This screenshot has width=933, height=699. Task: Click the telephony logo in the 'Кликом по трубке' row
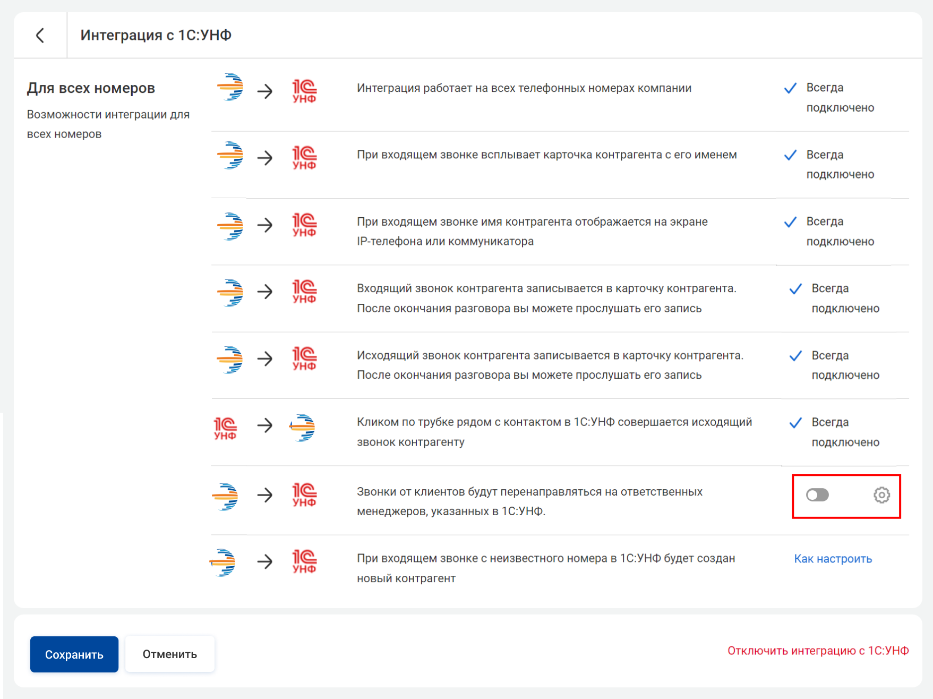click(x=302, y=427)
